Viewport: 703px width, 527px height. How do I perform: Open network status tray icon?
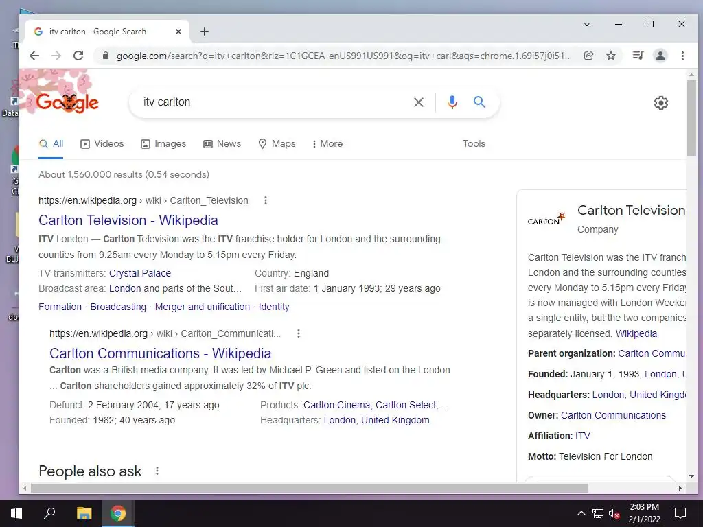click(598, 513)
